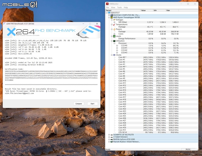
Task: Click the AMD Ryzen Threadripper CPU icon
Action: pyautogui.click(x=112, y=18)
